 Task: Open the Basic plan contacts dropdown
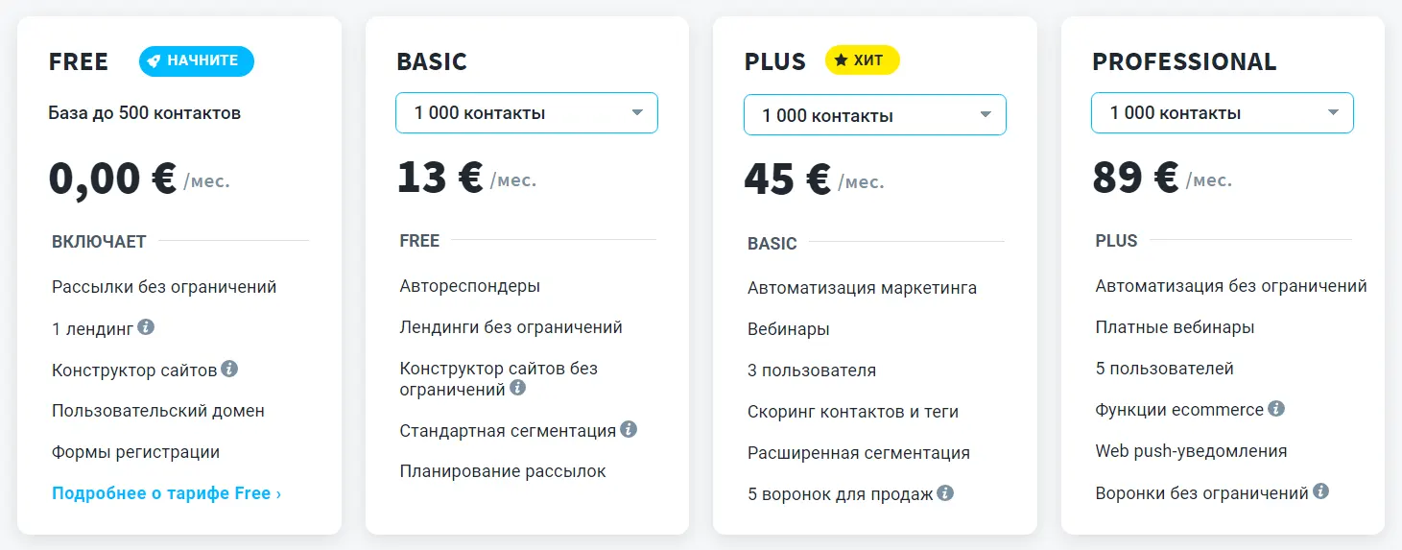pyautogui.click(x=527, y=113)
